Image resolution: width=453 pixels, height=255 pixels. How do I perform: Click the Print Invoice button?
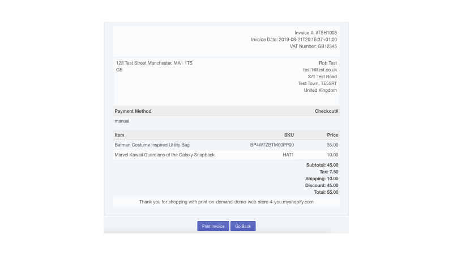coord(213,226)
